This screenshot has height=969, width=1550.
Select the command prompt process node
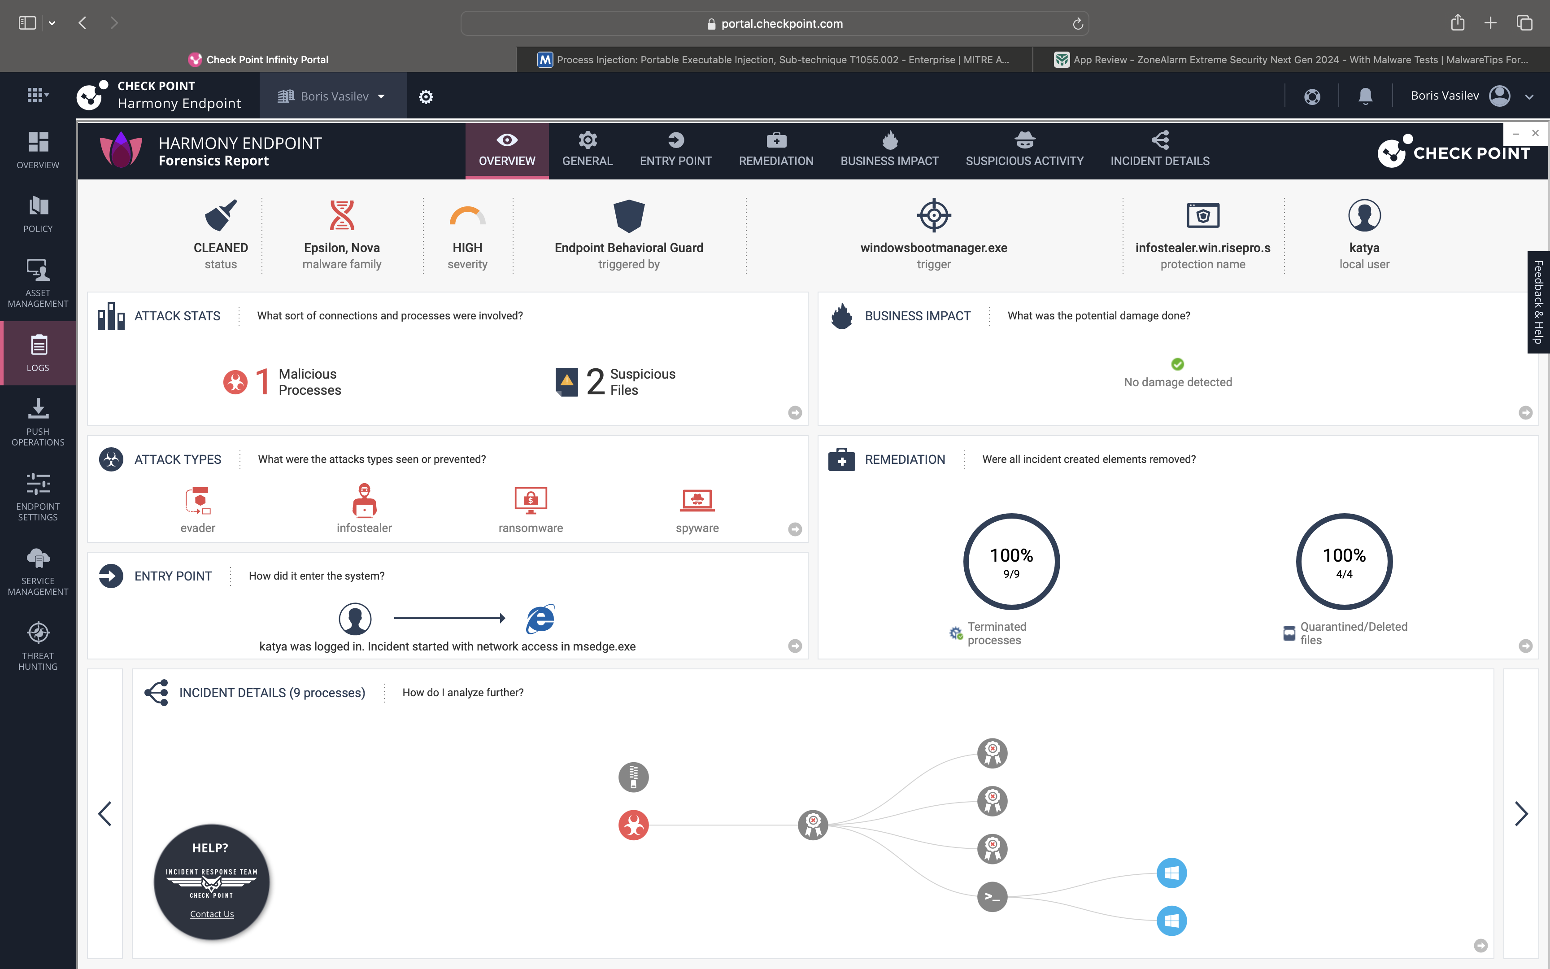click(x=992, y=897)
